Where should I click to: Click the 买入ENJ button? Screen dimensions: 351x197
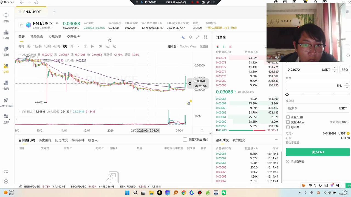click(318, 152)
